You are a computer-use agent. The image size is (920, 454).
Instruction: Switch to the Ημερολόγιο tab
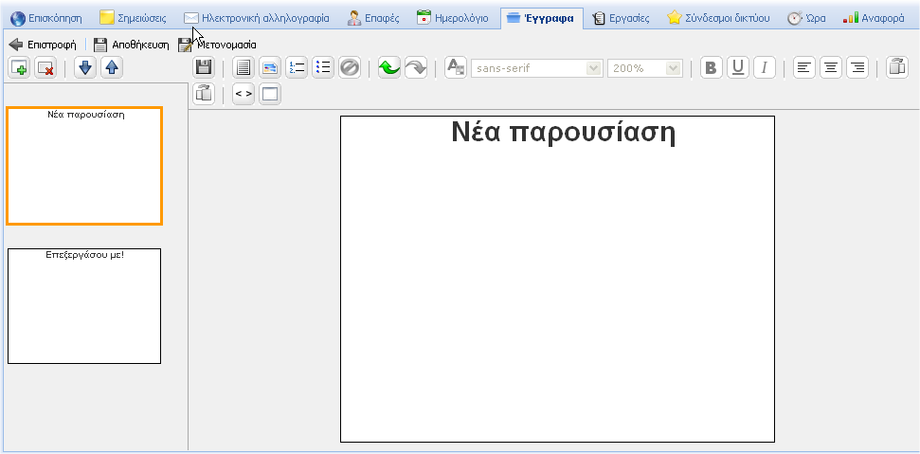coord(453,17)
